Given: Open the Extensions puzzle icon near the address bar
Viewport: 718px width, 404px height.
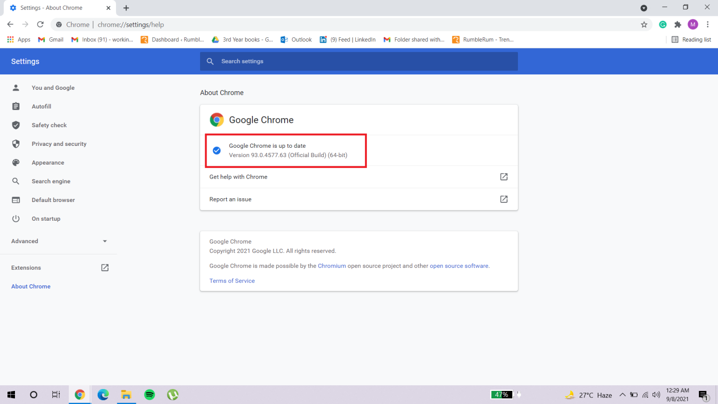Looking at the screenshot, I should [x=677, y=24].
